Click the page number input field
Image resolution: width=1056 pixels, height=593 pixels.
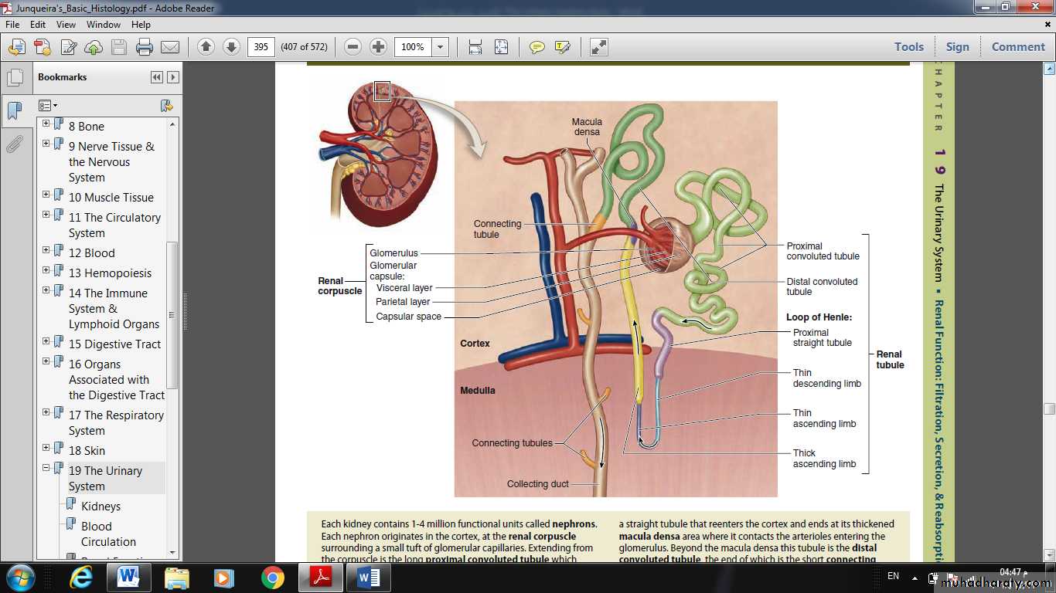tap(261, 47)
